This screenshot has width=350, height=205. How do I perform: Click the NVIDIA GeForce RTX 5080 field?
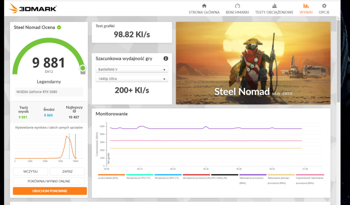tap(49, 92)
